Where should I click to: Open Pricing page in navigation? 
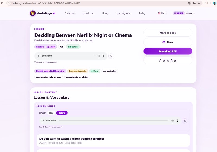[x=142, y=13]
